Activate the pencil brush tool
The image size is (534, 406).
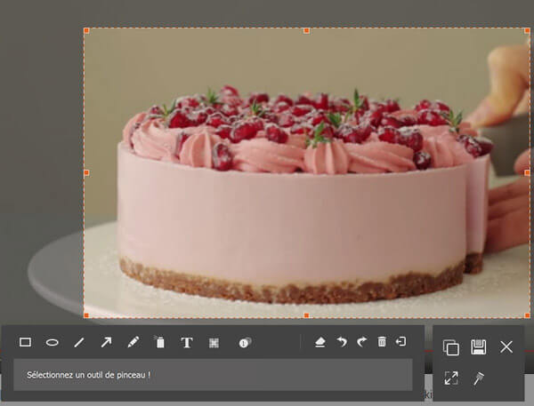point(133,342)
